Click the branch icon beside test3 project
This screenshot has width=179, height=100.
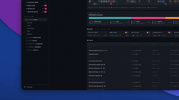click(x=27, y=20)
